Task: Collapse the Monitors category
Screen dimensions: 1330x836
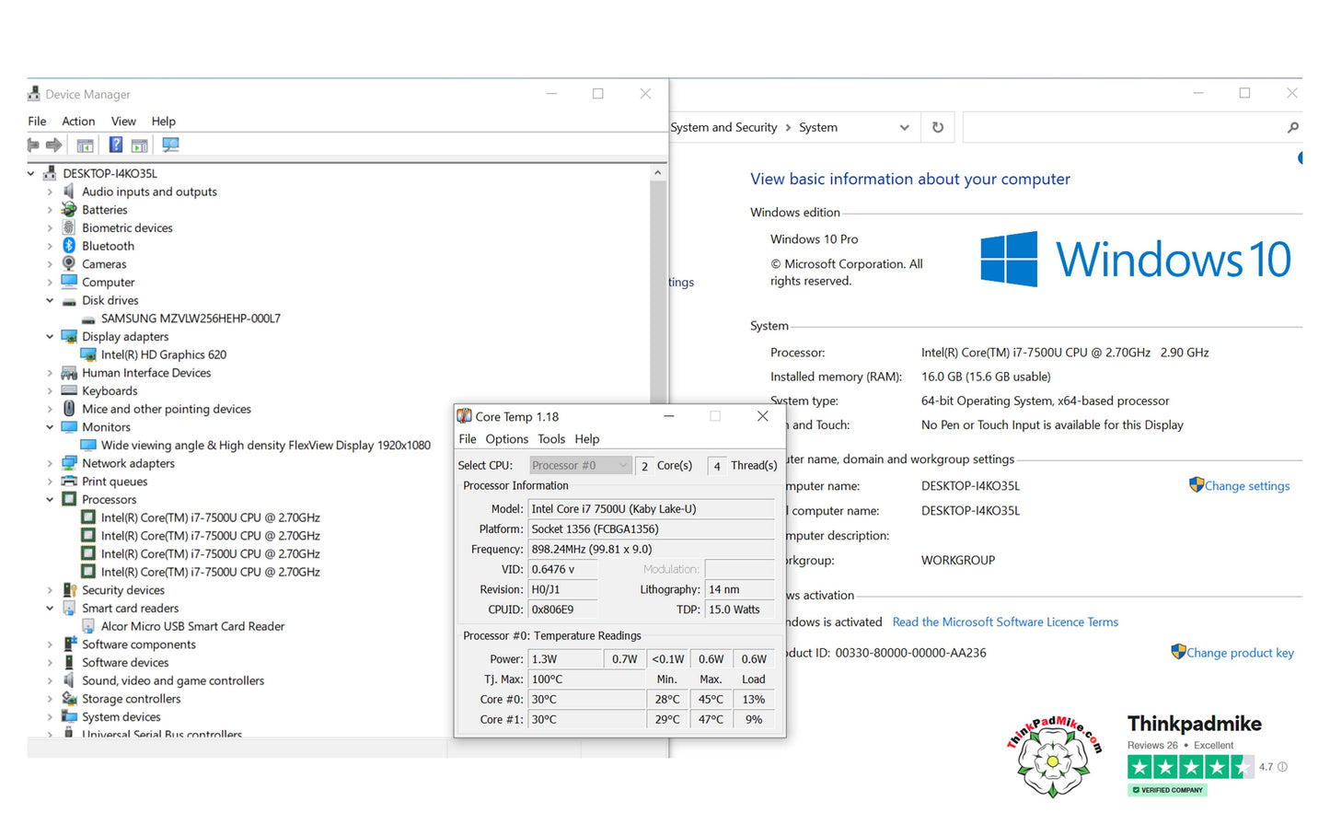Action: pyautogui.click(x=50, y=427)
